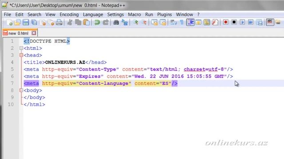The height and width of the screenshot is (159, 284).
Task: Click the Paste clipboard icon
Action: click(87, 23)
